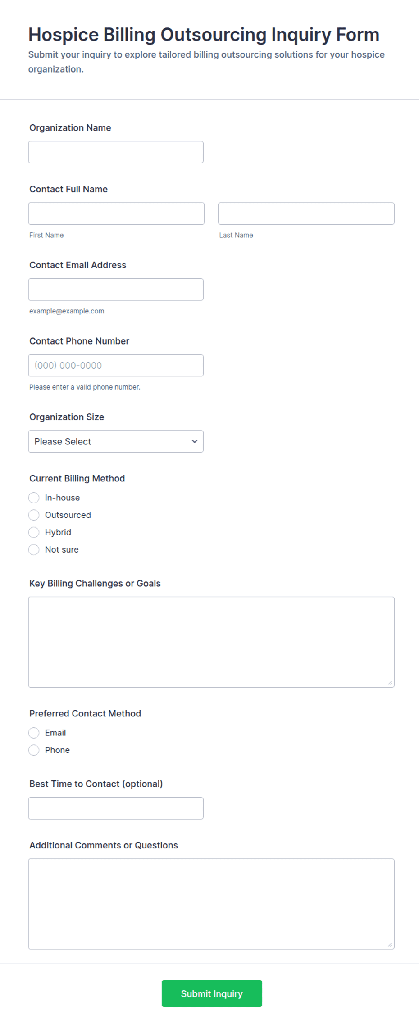Select the Hybrid billing method
Image resolution: width=419 pixels, height=1029 pixels.
click(34, 532)
